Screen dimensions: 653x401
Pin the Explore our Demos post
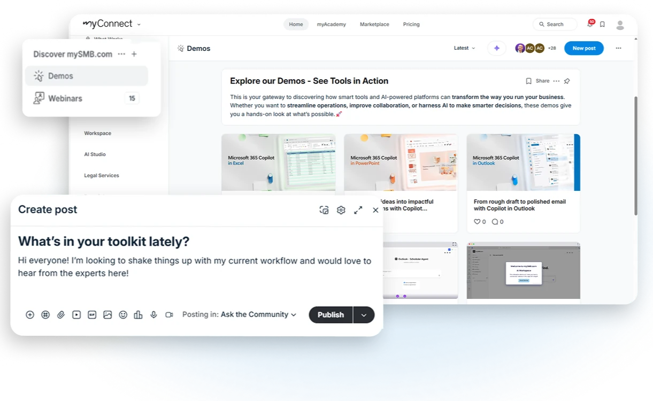(567, 81)
